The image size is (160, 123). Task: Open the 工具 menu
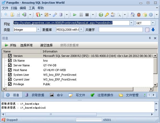coord(32,8)
